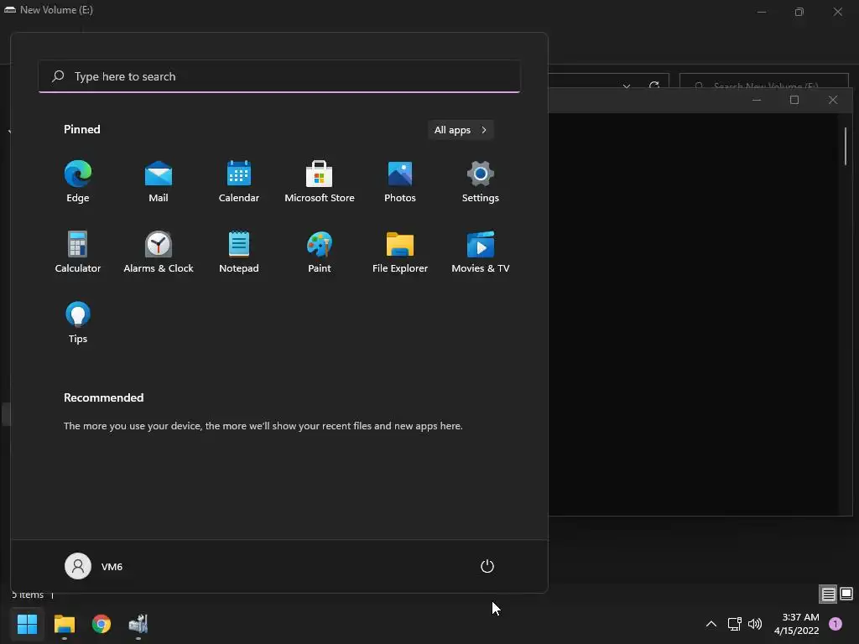Launch the Mail app
Image resolution: width=859 pixels, height=644 pixels.
[x=159, y=181]
